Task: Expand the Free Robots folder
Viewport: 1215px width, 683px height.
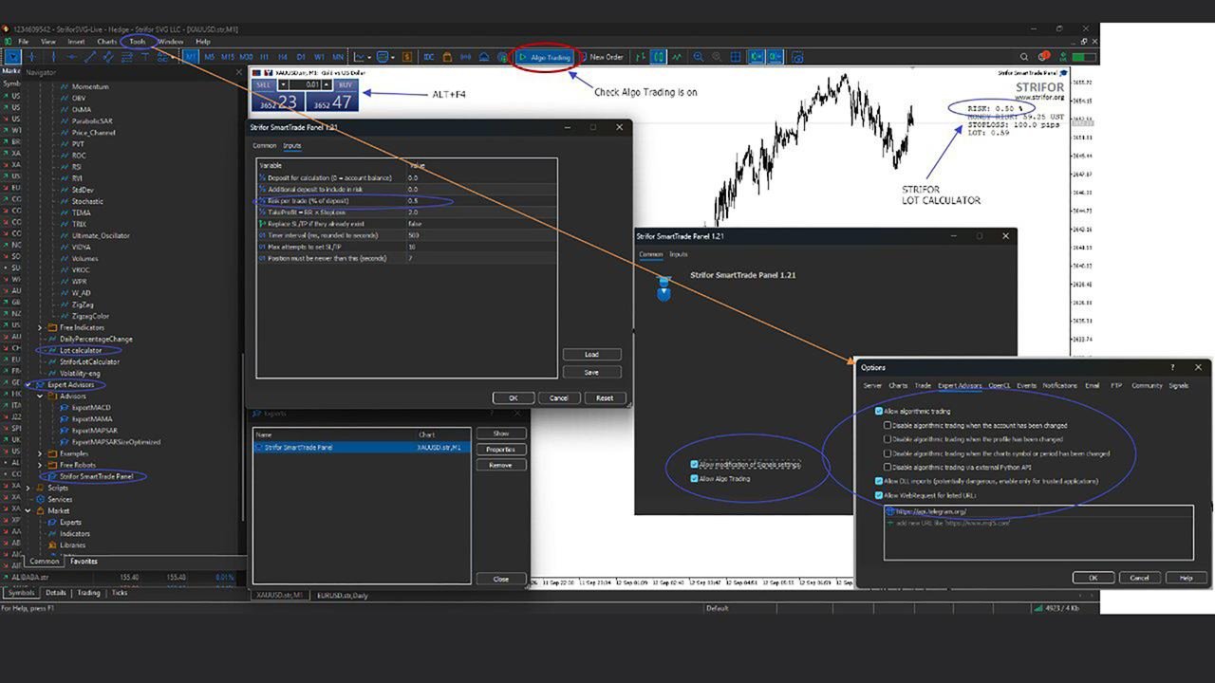Action: [x=40, y=465]
